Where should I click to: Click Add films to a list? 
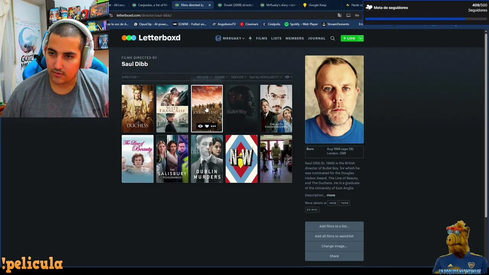coord(334,226)
